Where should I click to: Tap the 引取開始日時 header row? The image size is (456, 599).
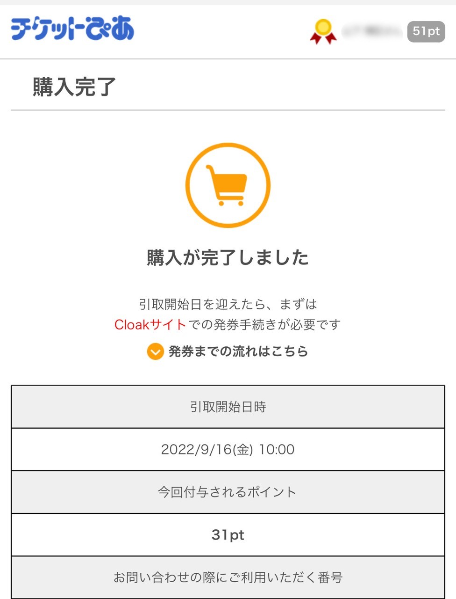(x=228, y=407)
